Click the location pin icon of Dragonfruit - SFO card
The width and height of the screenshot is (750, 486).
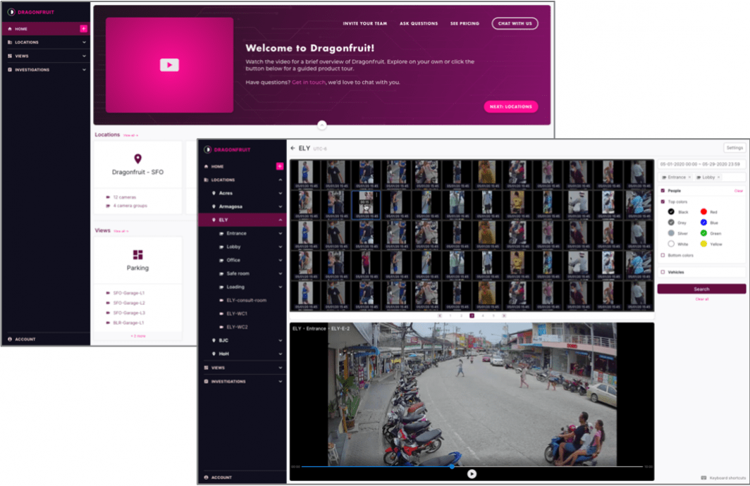pos(137,158)
